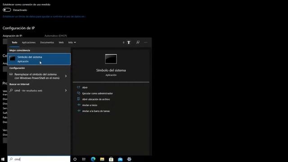Screen dimensions: 288x162
Task: Switch to the Web search tab
Action: pos(61,42)
